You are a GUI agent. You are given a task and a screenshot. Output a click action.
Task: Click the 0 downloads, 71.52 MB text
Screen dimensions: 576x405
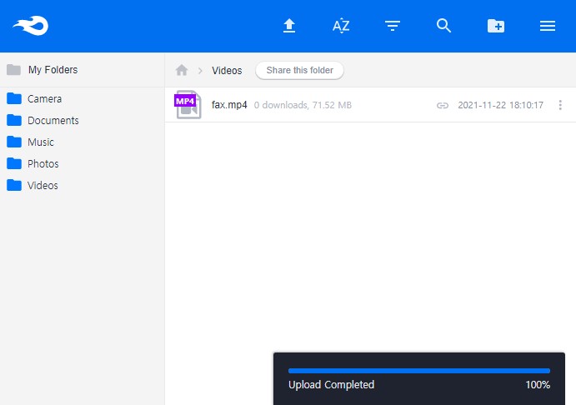pos(303,105)
